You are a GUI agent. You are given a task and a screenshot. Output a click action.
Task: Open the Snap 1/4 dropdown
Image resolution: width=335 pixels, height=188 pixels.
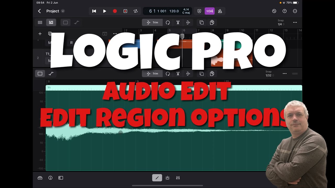coord(281,22)
